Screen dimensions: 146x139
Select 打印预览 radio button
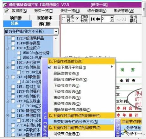point(77,19)
